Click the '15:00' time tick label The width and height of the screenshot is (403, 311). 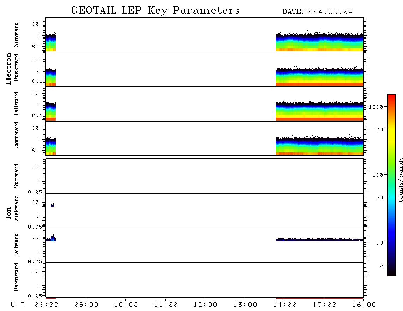coord(325,305)
